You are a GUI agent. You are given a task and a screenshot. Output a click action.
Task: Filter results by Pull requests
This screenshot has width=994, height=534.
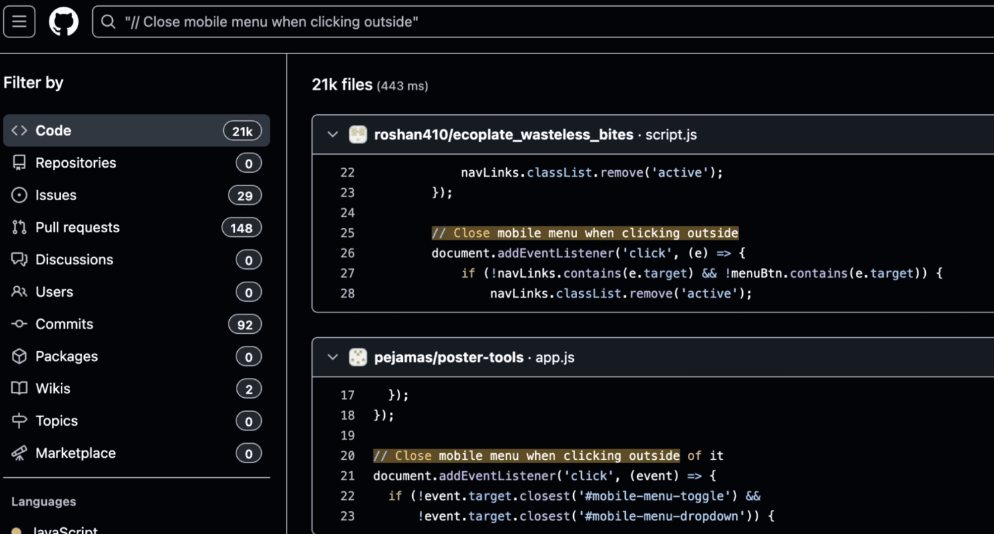(x=136, y=228)
